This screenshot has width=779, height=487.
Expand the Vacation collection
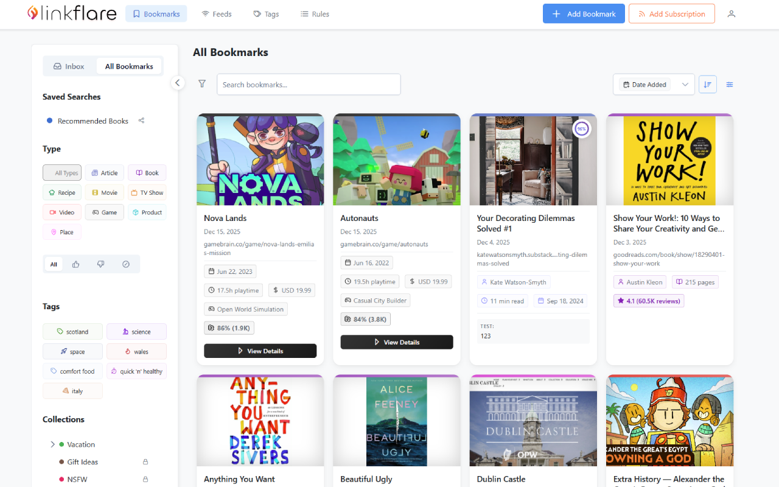pyautogui.click(x=52, y=444)
